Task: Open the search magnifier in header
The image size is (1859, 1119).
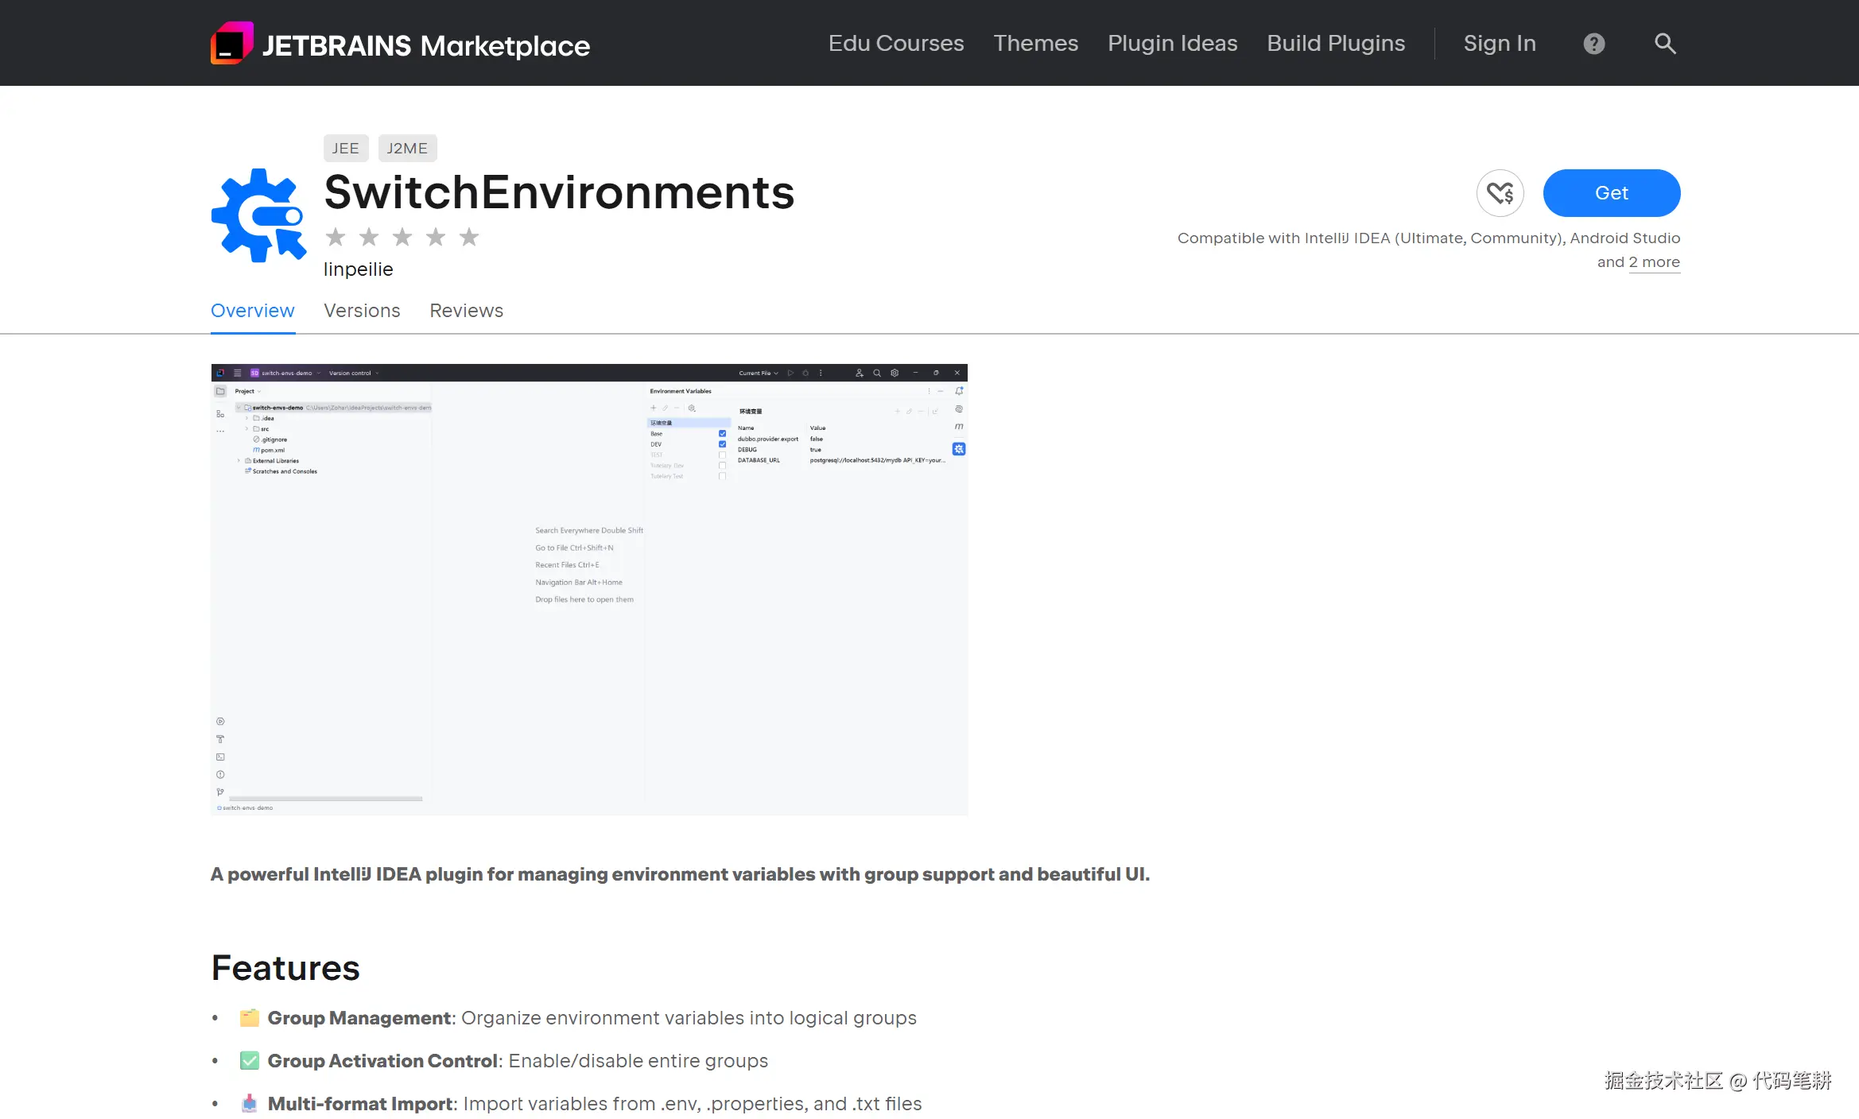Action: tap(1665, 44)
